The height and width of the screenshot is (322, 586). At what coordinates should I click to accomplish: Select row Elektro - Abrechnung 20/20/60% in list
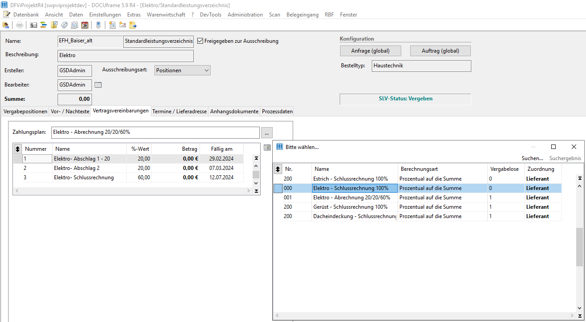(417, 198)
